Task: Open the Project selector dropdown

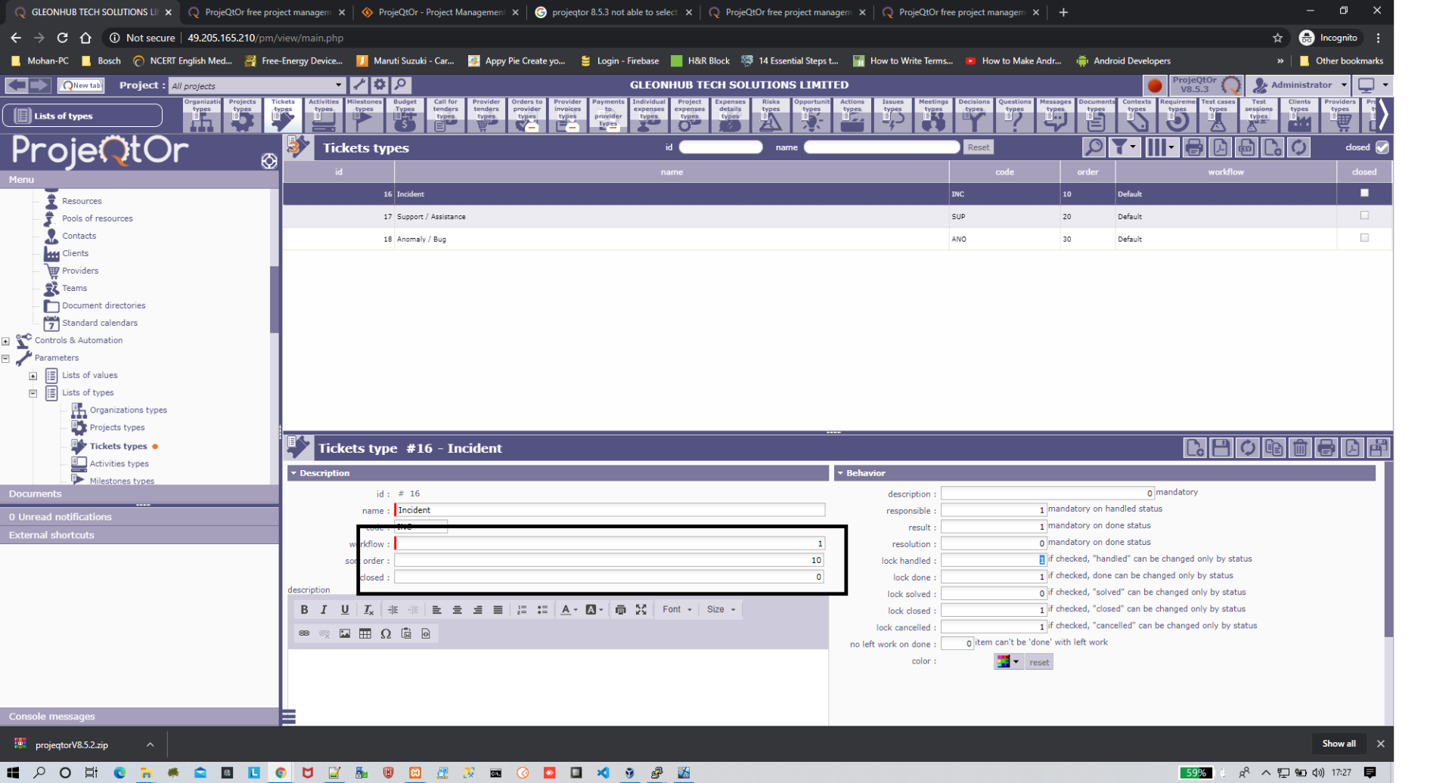Action: [338, 85]
